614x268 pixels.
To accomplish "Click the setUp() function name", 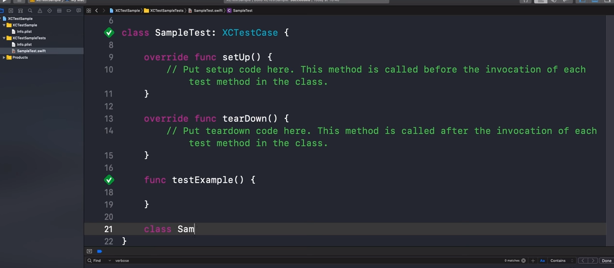I will tap(242, 57).
